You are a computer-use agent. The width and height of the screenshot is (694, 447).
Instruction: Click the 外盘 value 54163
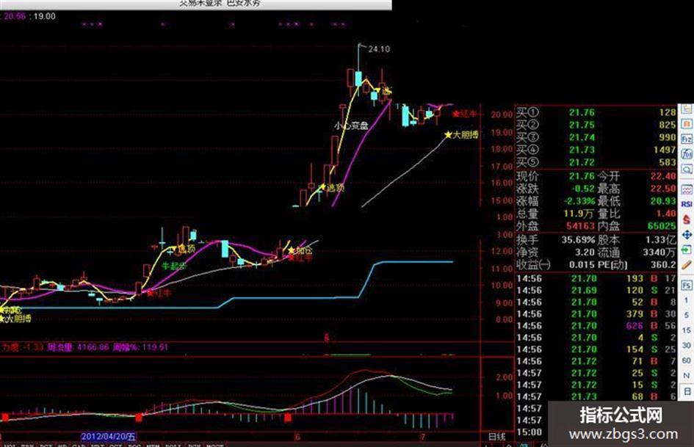[x=580, y=226]
